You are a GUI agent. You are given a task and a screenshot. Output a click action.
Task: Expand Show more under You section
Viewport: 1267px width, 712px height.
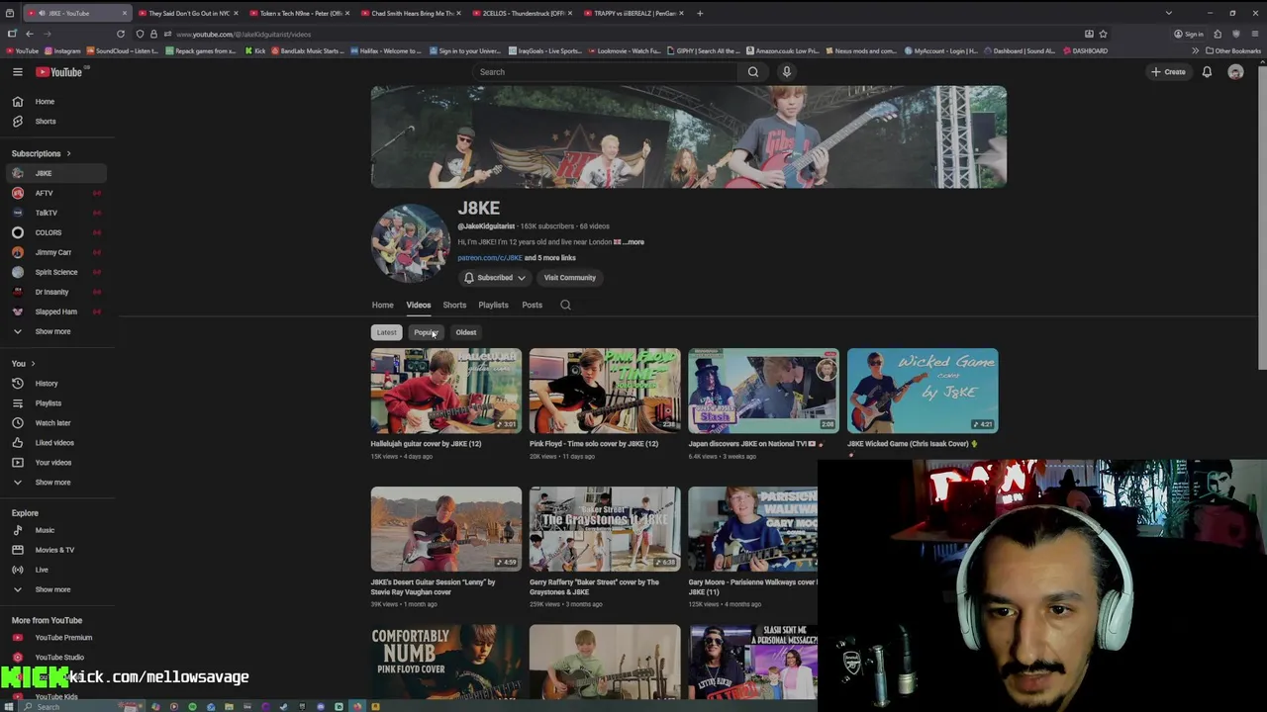(x=57, y=483)
